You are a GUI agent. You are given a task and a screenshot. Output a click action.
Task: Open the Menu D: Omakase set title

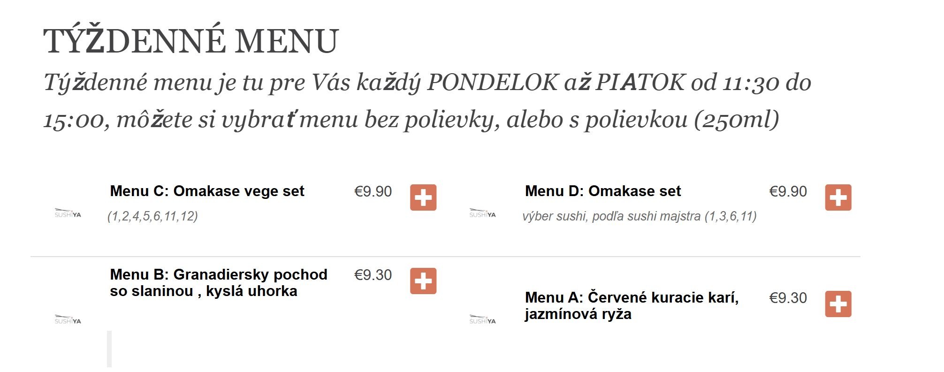[603, 191]
